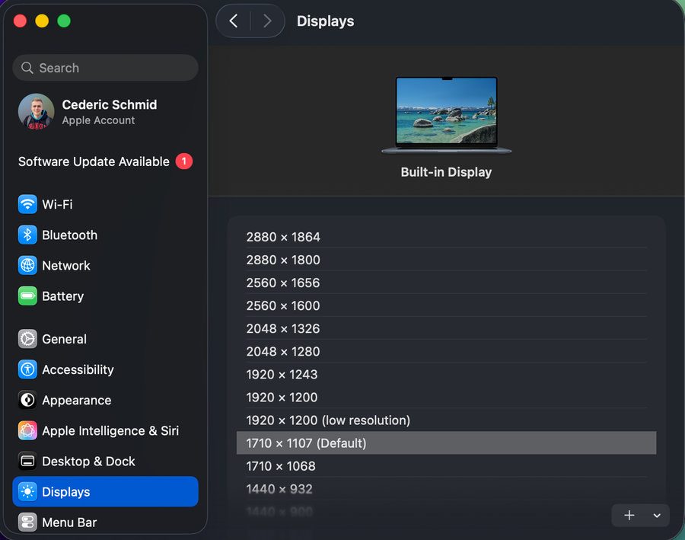Image resolution: width=685 pixels, height=540 pixels.
Task: Select resolution 2048 × 1280
Action: [x=446, y=352]
